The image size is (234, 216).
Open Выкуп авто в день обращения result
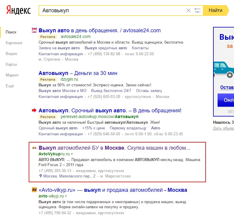pyautogui.click(x=100, y=30)
